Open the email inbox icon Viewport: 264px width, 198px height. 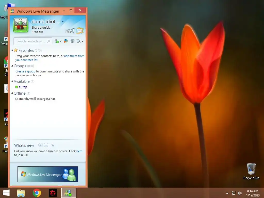coord(80,30)
